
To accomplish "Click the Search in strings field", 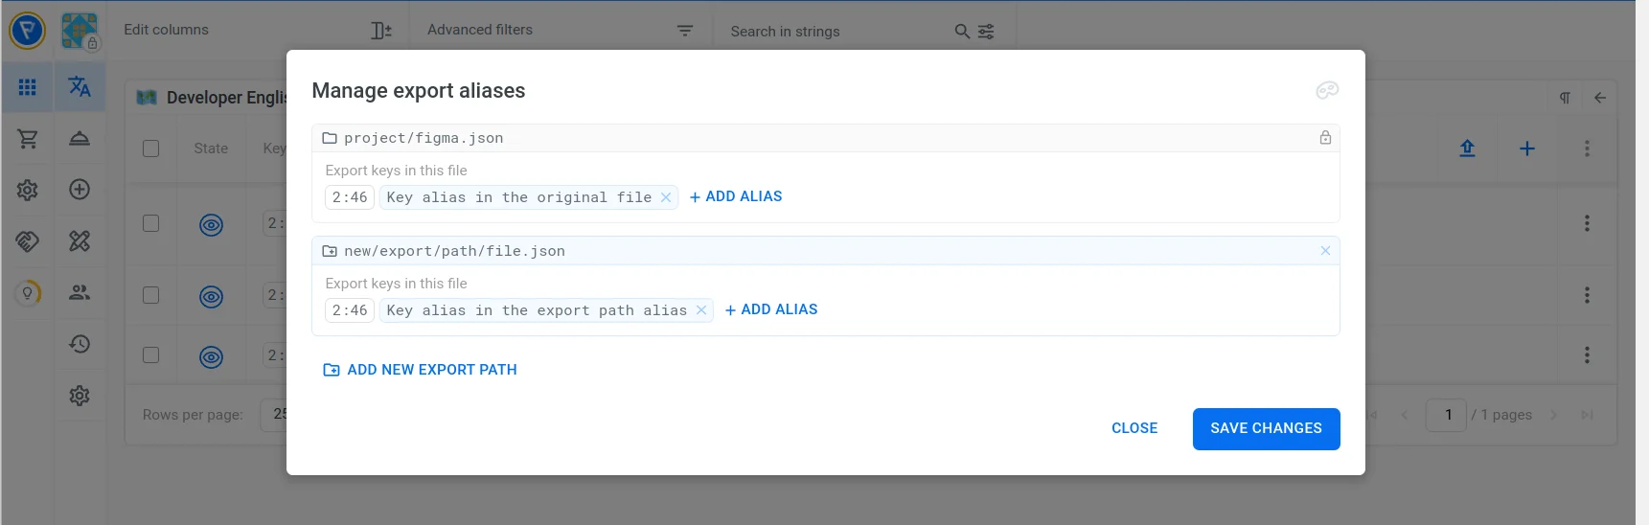I will pos(834,32).
